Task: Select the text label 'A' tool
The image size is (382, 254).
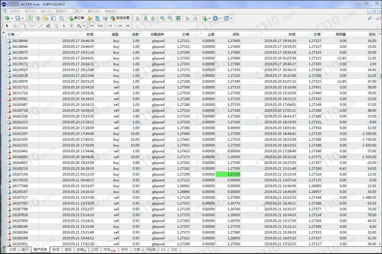Action: click(64, 26)
